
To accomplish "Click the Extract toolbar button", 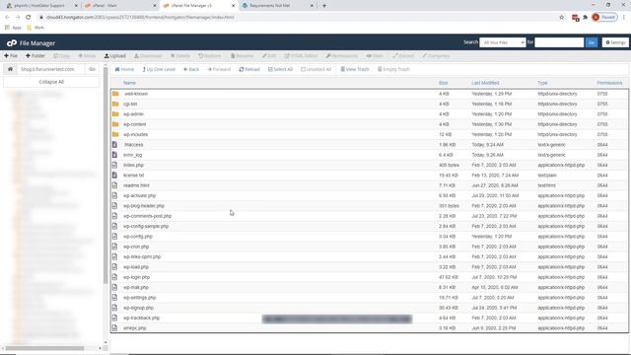I will point(403,56).
